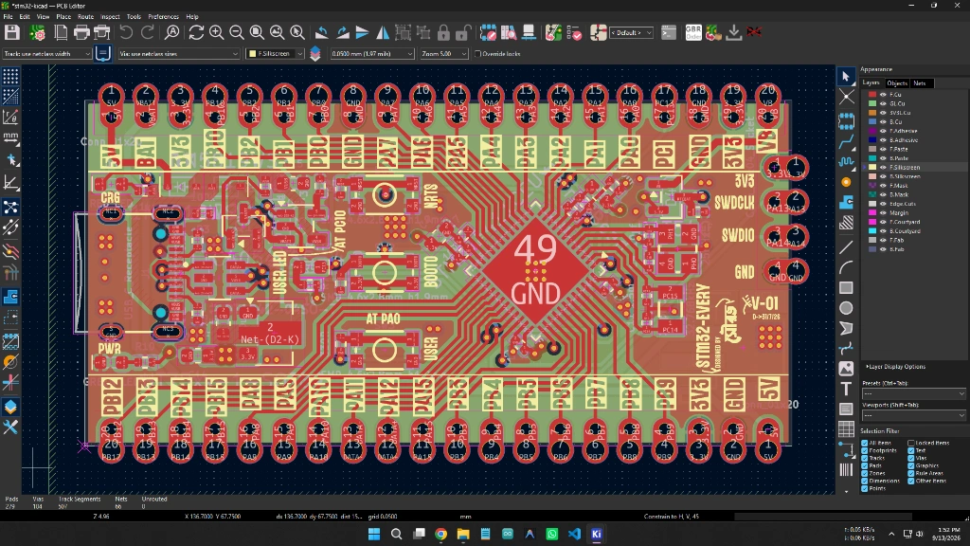The width and height of the screenshot is (970, 546).
Task: Select the Add Image tool
Action: 846,369
